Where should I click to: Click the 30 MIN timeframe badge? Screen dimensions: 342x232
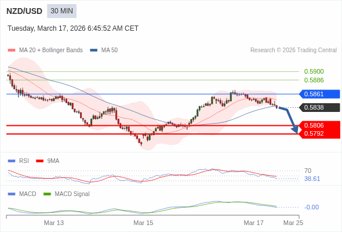[x=61, y=11]
